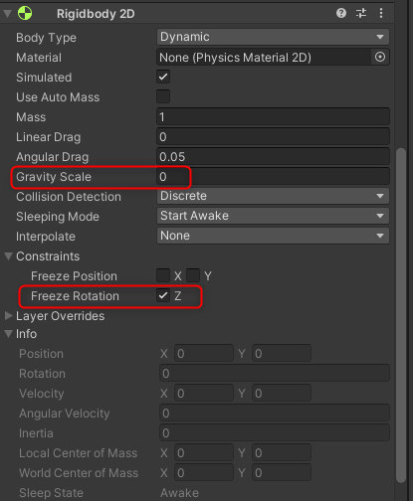Viewport: 413px width, 501px height.
Task: Open Rigidbody 2D presets slider icon
Action: (361, 13)
